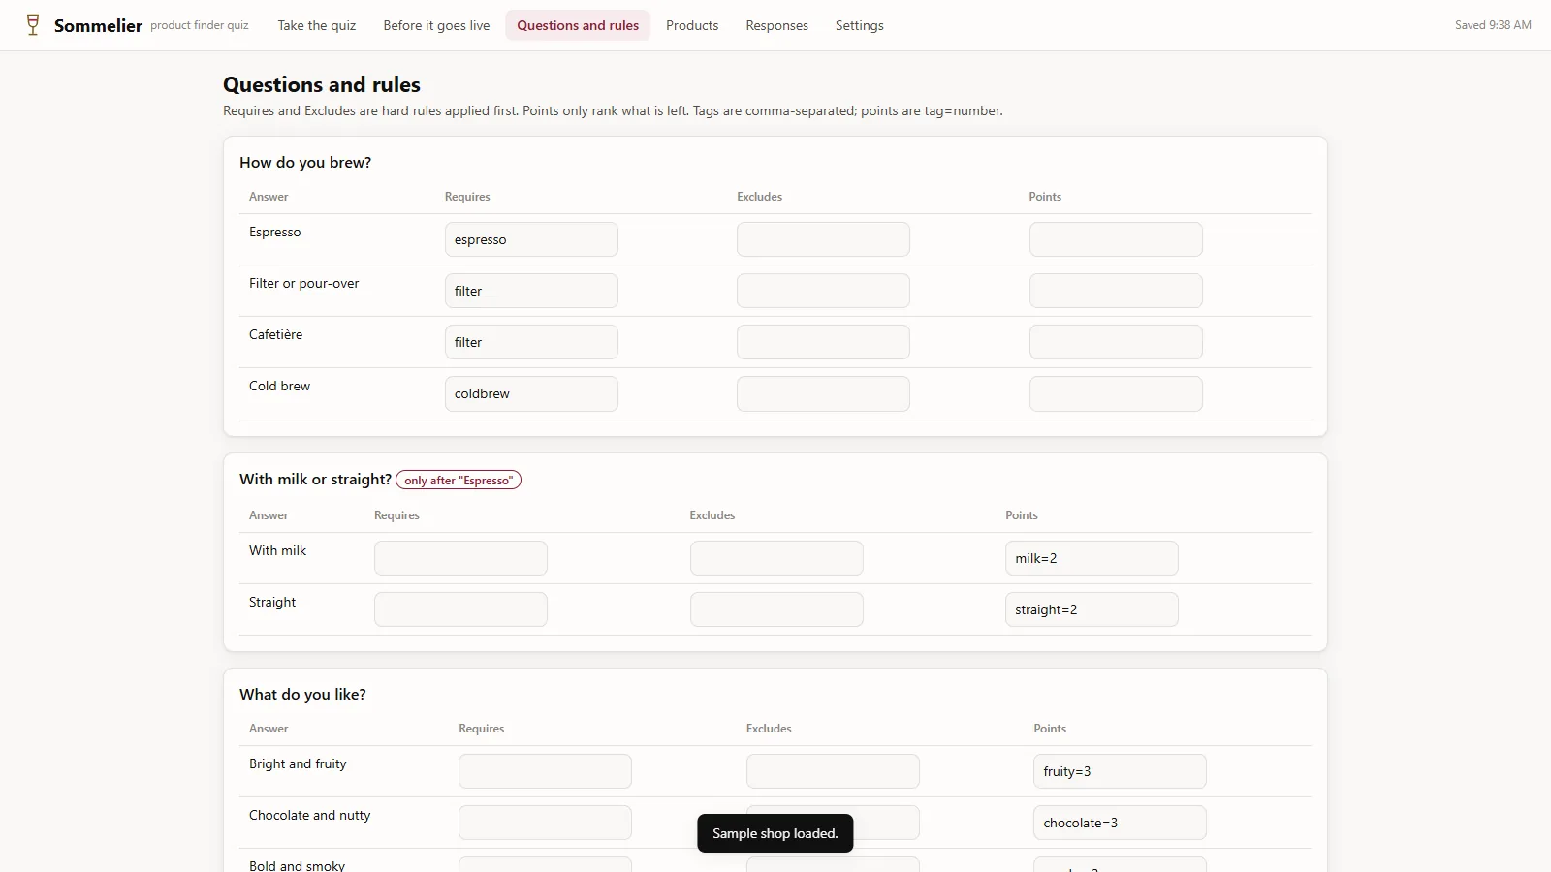Open the Before it goes live tab
Image resolution: width=1551 pixels, height=872 pixels.
coord(436,25)
